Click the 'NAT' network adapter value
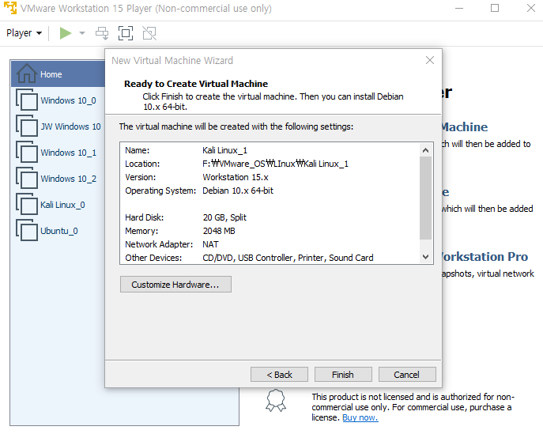The image size is (543, 434). pyautogui.click(x=210, y=244)
